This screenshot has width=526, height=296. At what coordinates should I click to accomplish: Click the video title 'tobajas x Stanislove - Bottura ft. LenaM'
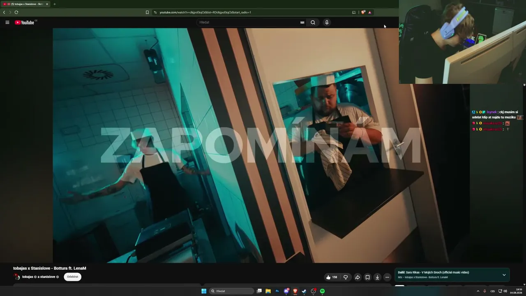point(50,268)
